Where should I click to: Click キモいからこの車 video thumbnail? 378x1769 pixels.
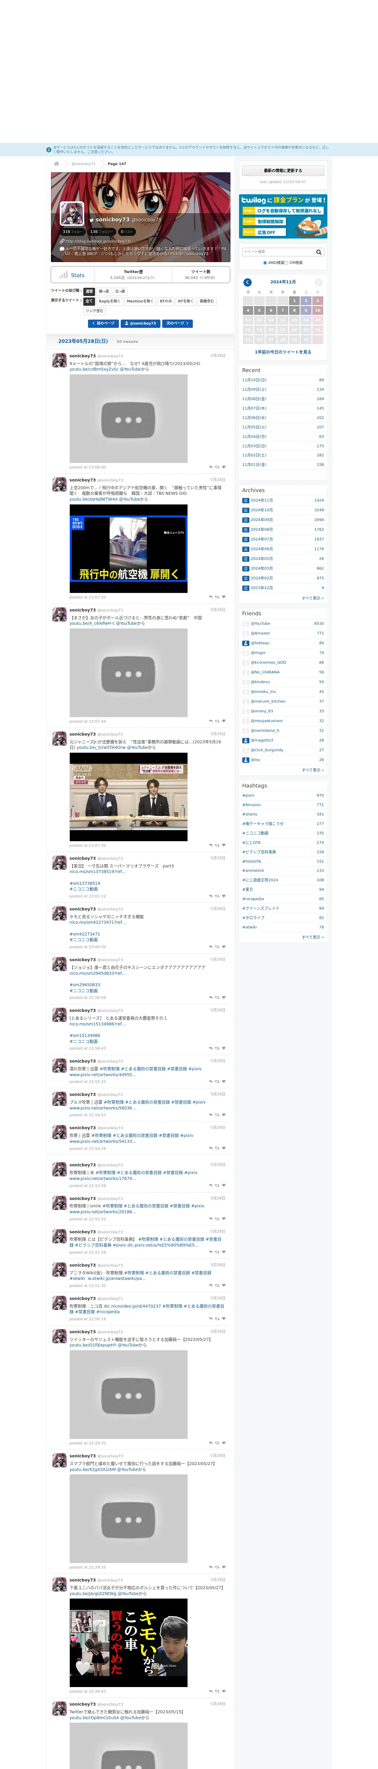[128, 1643]
